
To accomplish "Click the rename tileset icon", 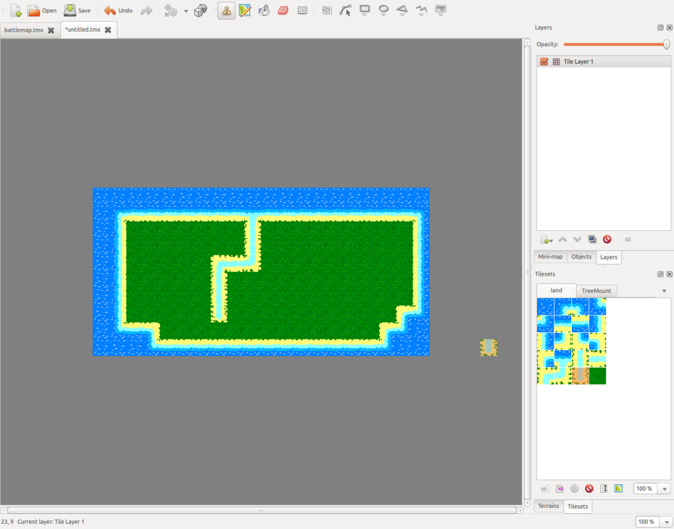I will 604,489.
